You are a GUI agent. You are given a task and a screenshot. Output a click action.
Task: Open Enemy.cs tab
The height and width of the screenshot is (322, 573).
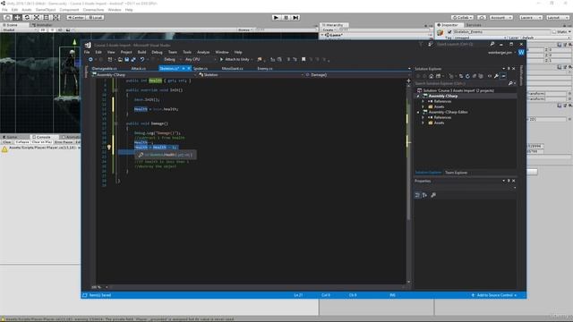265,68
